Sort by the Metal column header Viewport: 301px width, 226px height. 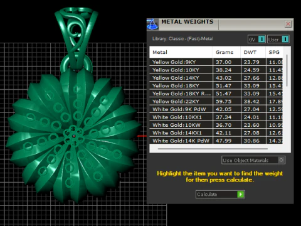click(181, 52)
